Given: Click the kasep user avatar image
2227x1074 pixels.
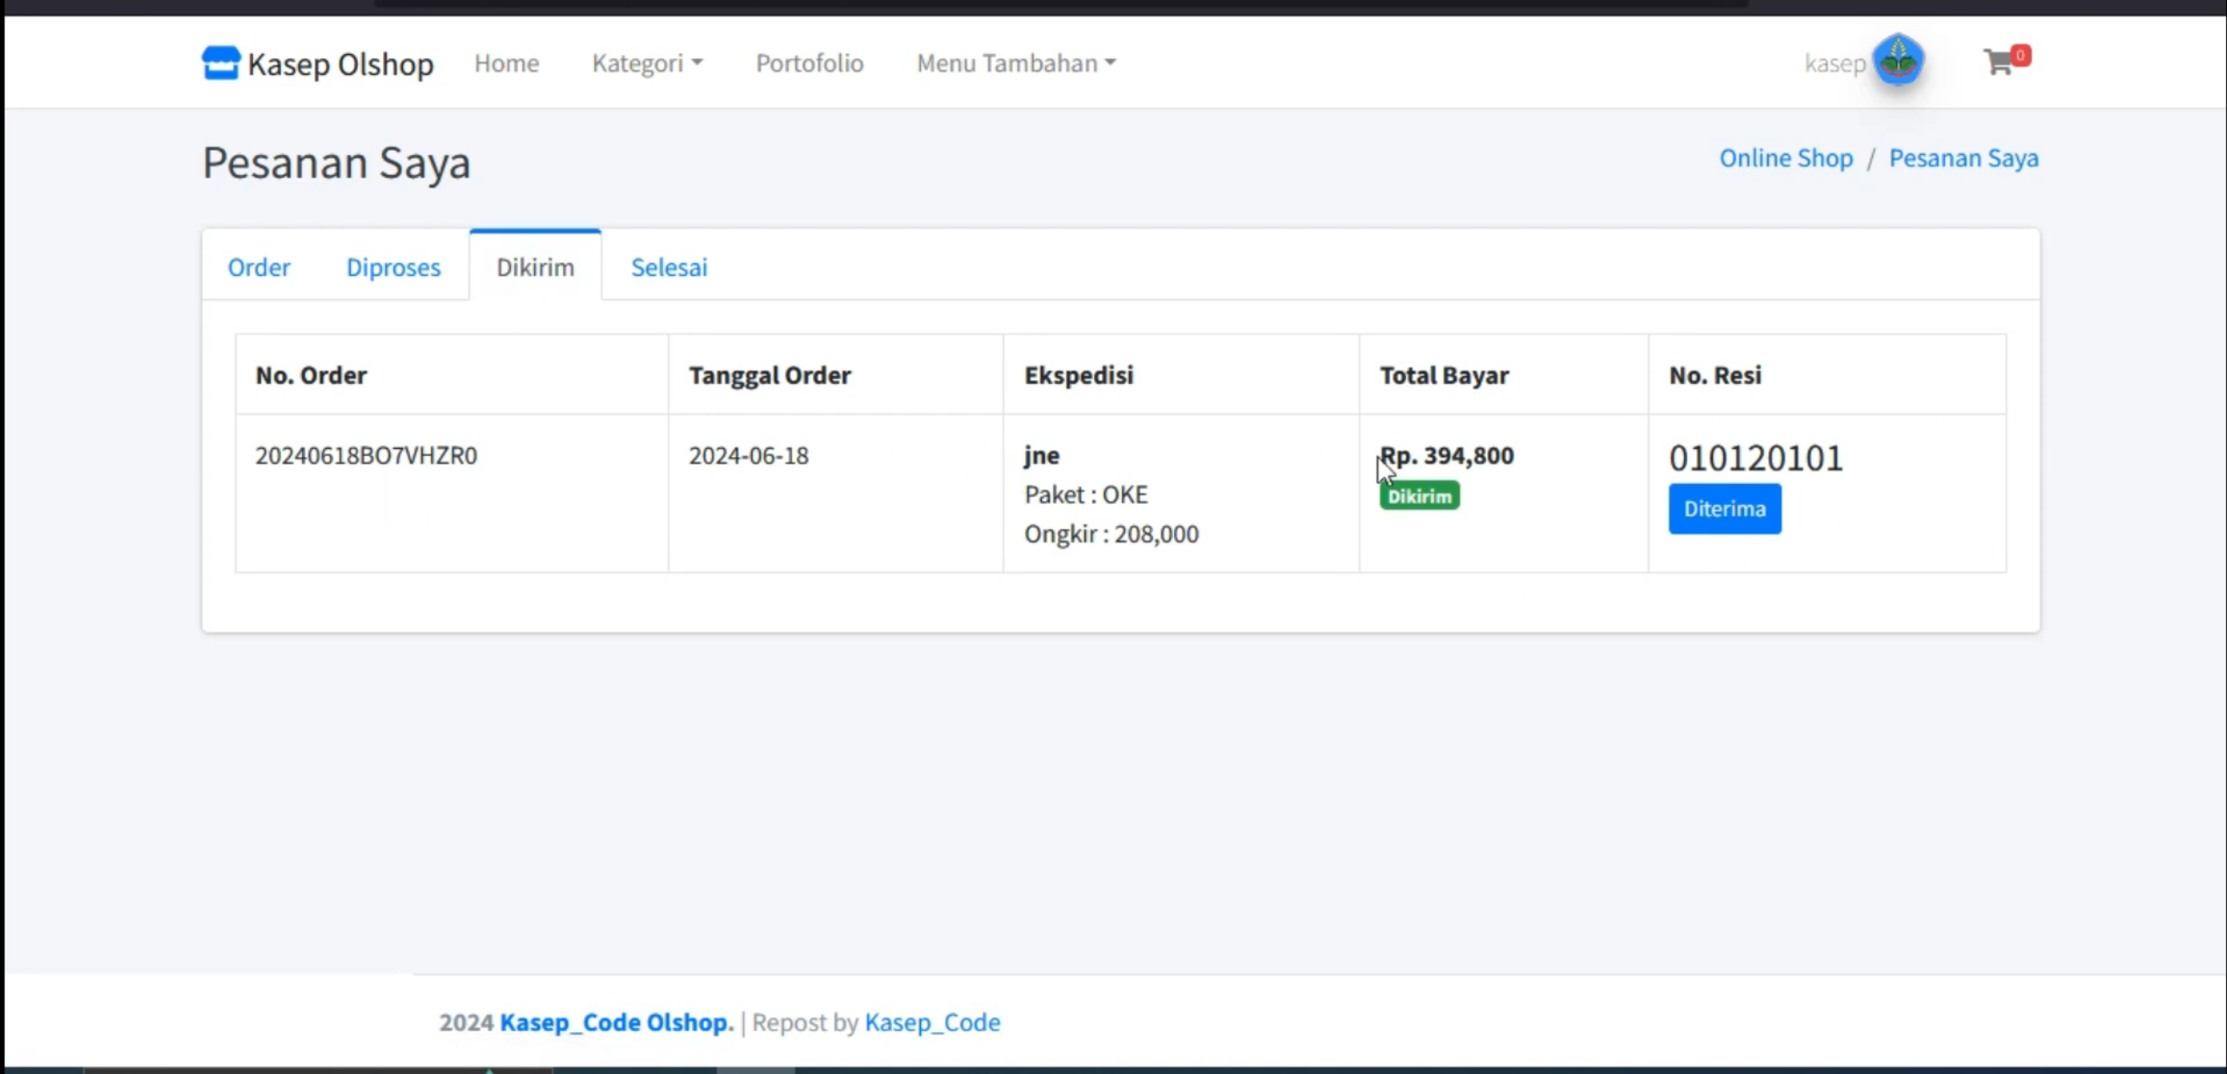Looking at the screenshot, I should (1898, 61).
